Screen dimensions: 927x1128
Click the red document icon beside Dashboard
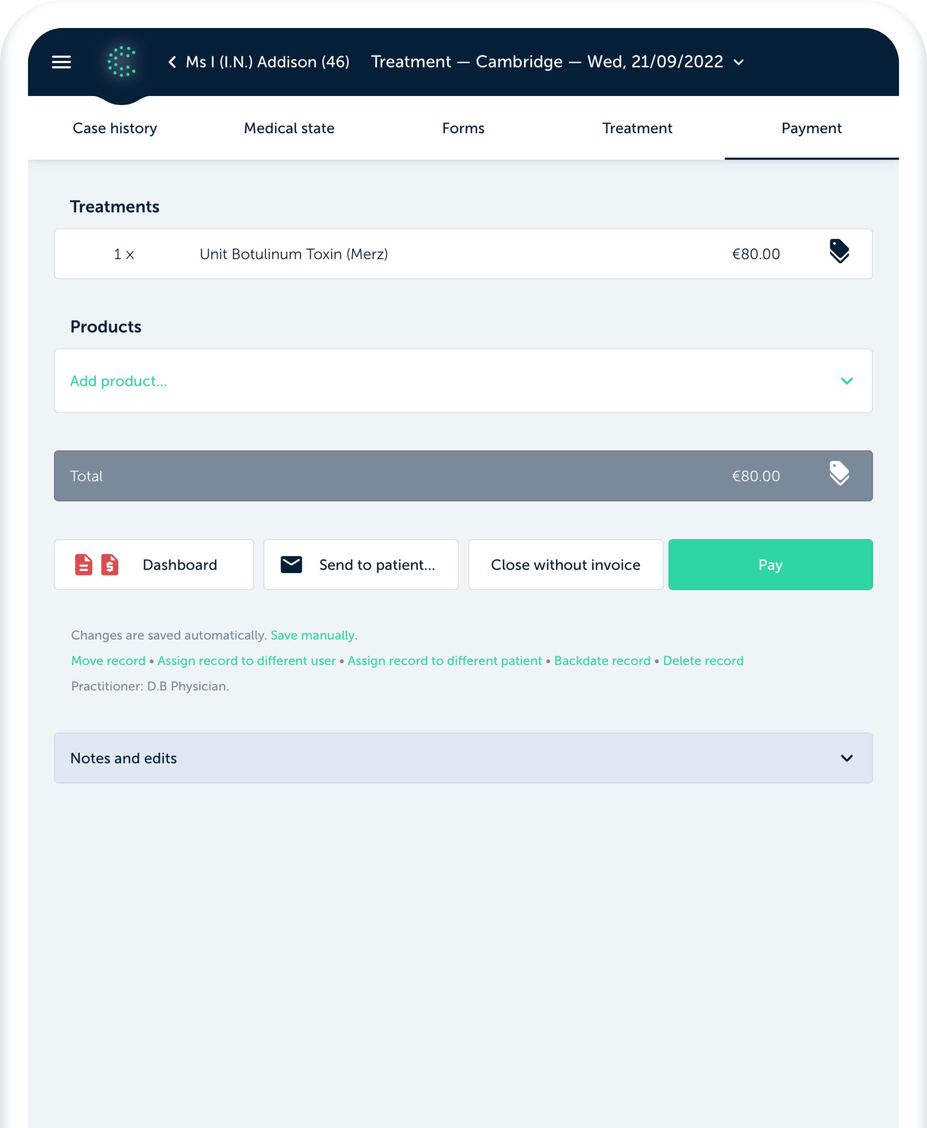point(84,564)
